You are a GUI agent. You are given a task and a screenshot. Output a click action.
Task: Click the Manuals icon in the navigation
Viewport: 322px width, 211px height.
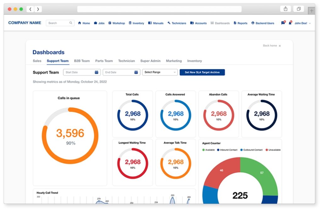pyautogui.click(x=150, y=23)
